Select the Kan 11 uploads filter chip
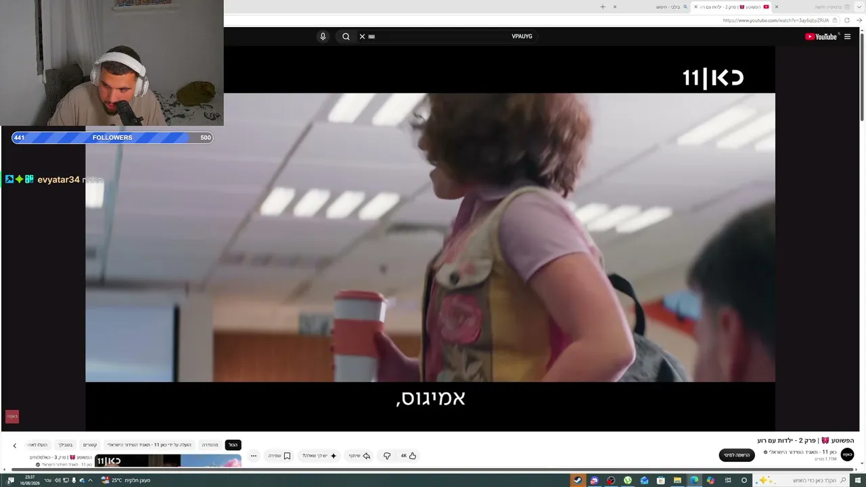The height and width of the screenshot is (487, 866). click(x=150, y=445)
